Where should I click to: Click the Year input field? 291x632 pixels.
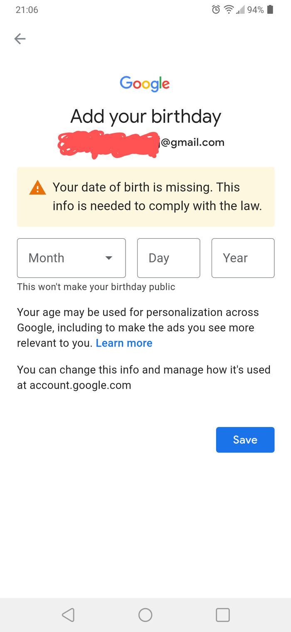(x=243, y=258)
